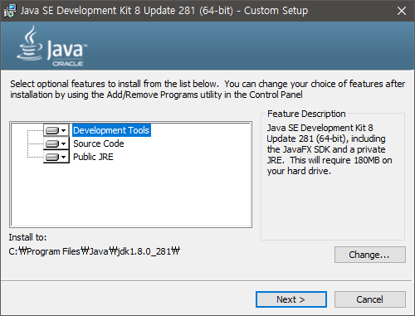The width and height of the screenshot is (415, 316).
Task: Select the Development Tools tree item
Action: coord(111,130)
